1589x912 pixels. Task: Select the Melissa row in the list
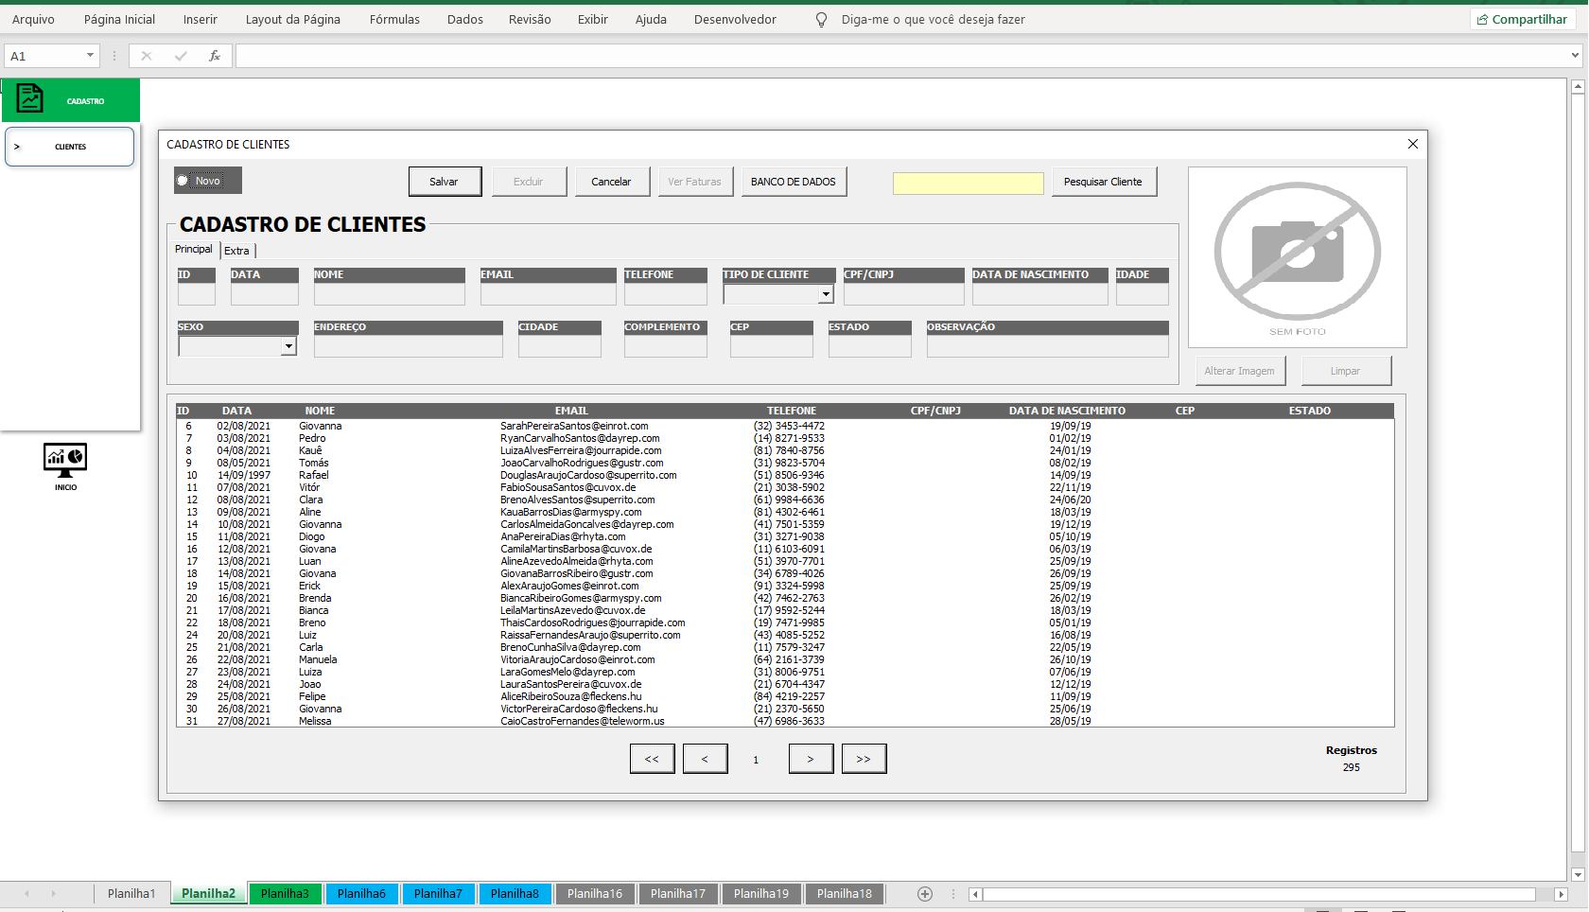[x=784, y=721]
